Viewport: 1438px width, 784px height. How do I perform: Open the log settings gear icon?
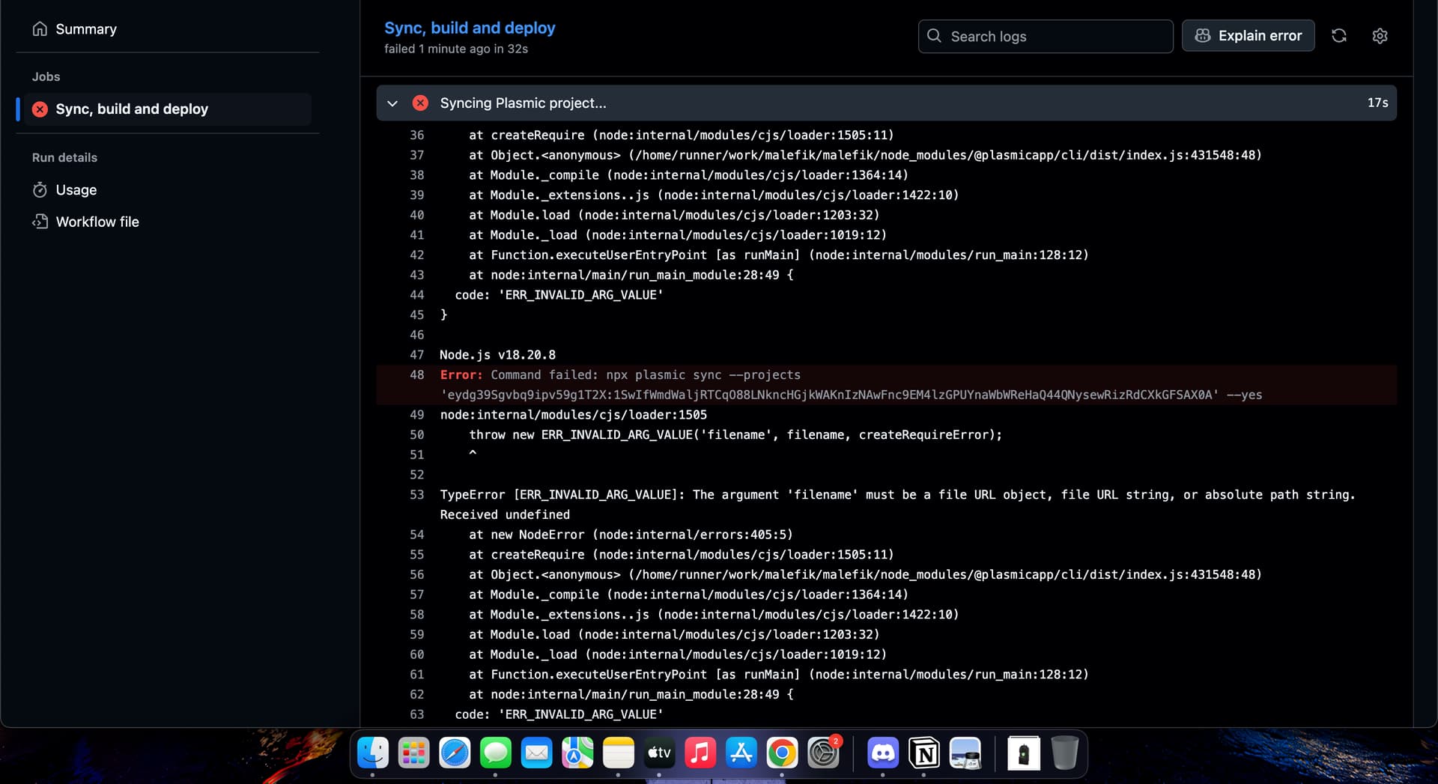pos(1380,36)
